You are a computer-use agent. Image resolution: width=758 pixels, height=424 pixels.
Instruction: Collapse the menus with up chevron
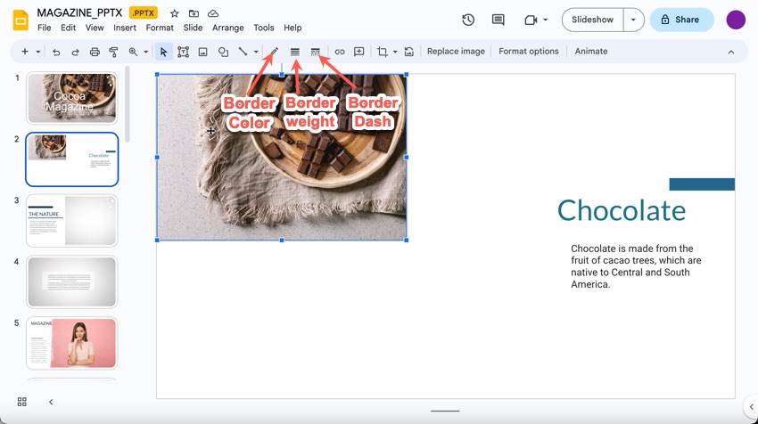tap(731, 52)
